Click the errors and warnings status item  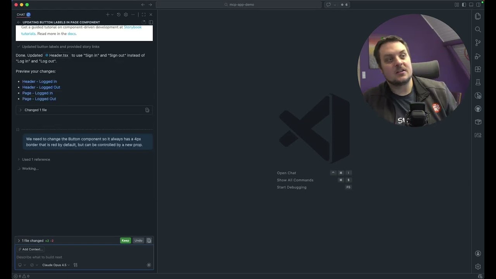click(22, 276)
